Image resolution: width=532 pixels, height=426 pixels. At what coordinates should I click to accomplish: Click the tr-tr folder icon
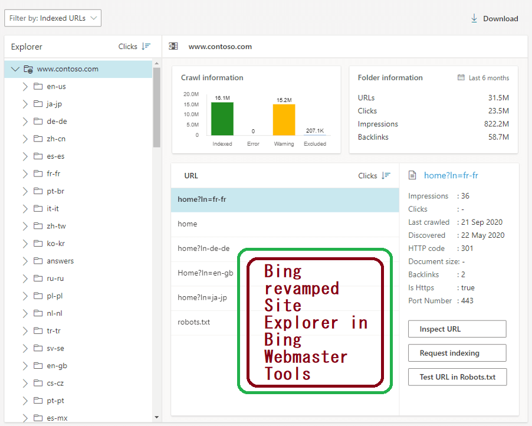(38, 330)
